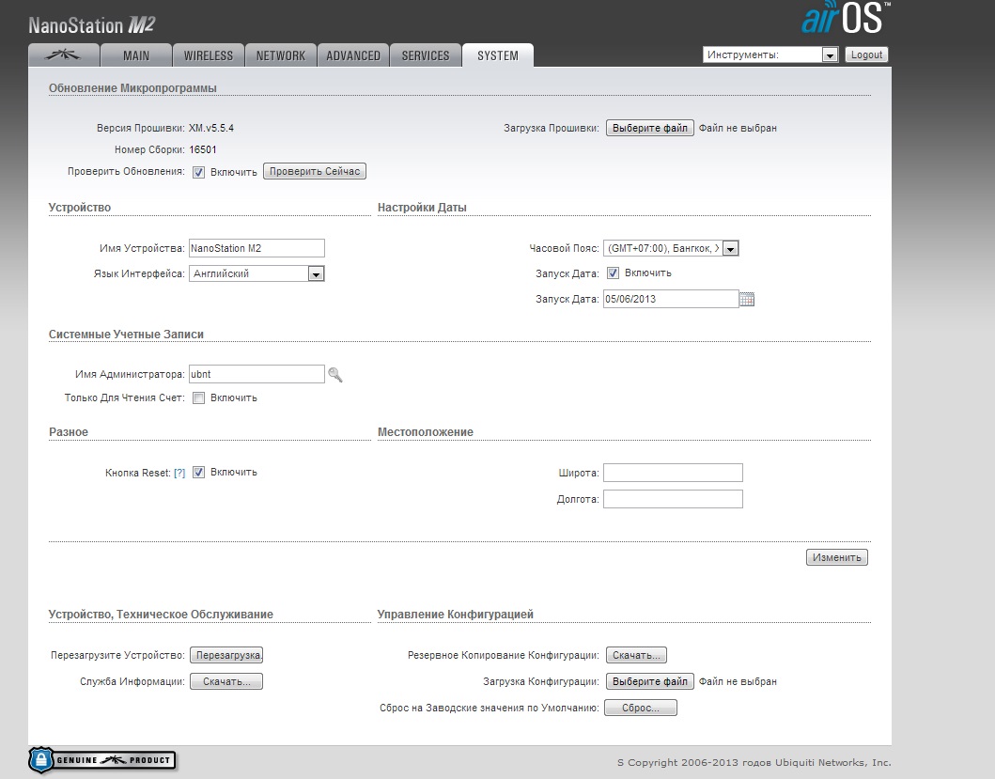Click the Ubiquiti Networks copyright text
Image resolution: width=995 pixels, height=779 pixels.
pos(754,762)
